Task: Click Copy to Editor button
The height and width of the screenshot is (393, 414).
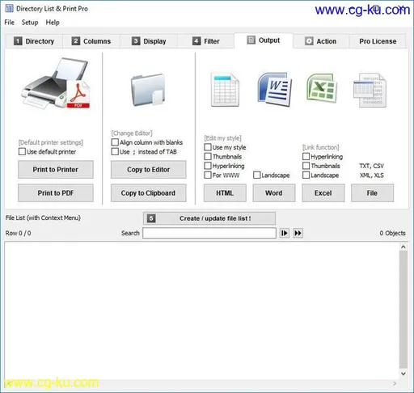Action: coord(149,170)
